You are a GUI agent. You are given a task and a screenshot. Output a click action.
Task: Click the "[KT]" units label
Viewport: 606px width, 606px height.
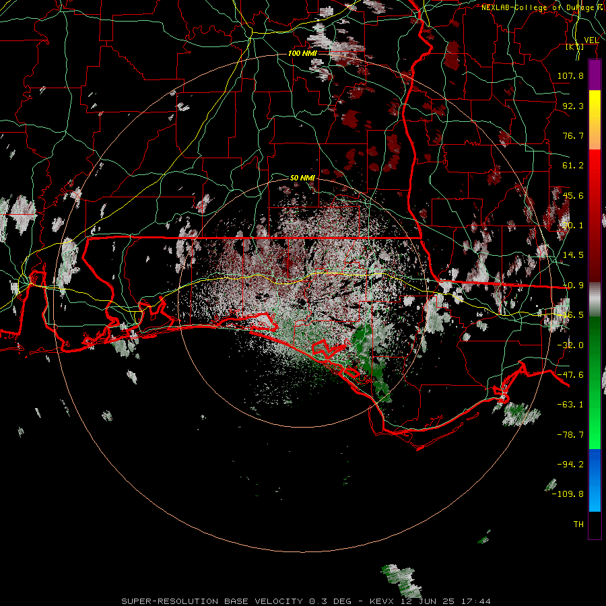575,46
